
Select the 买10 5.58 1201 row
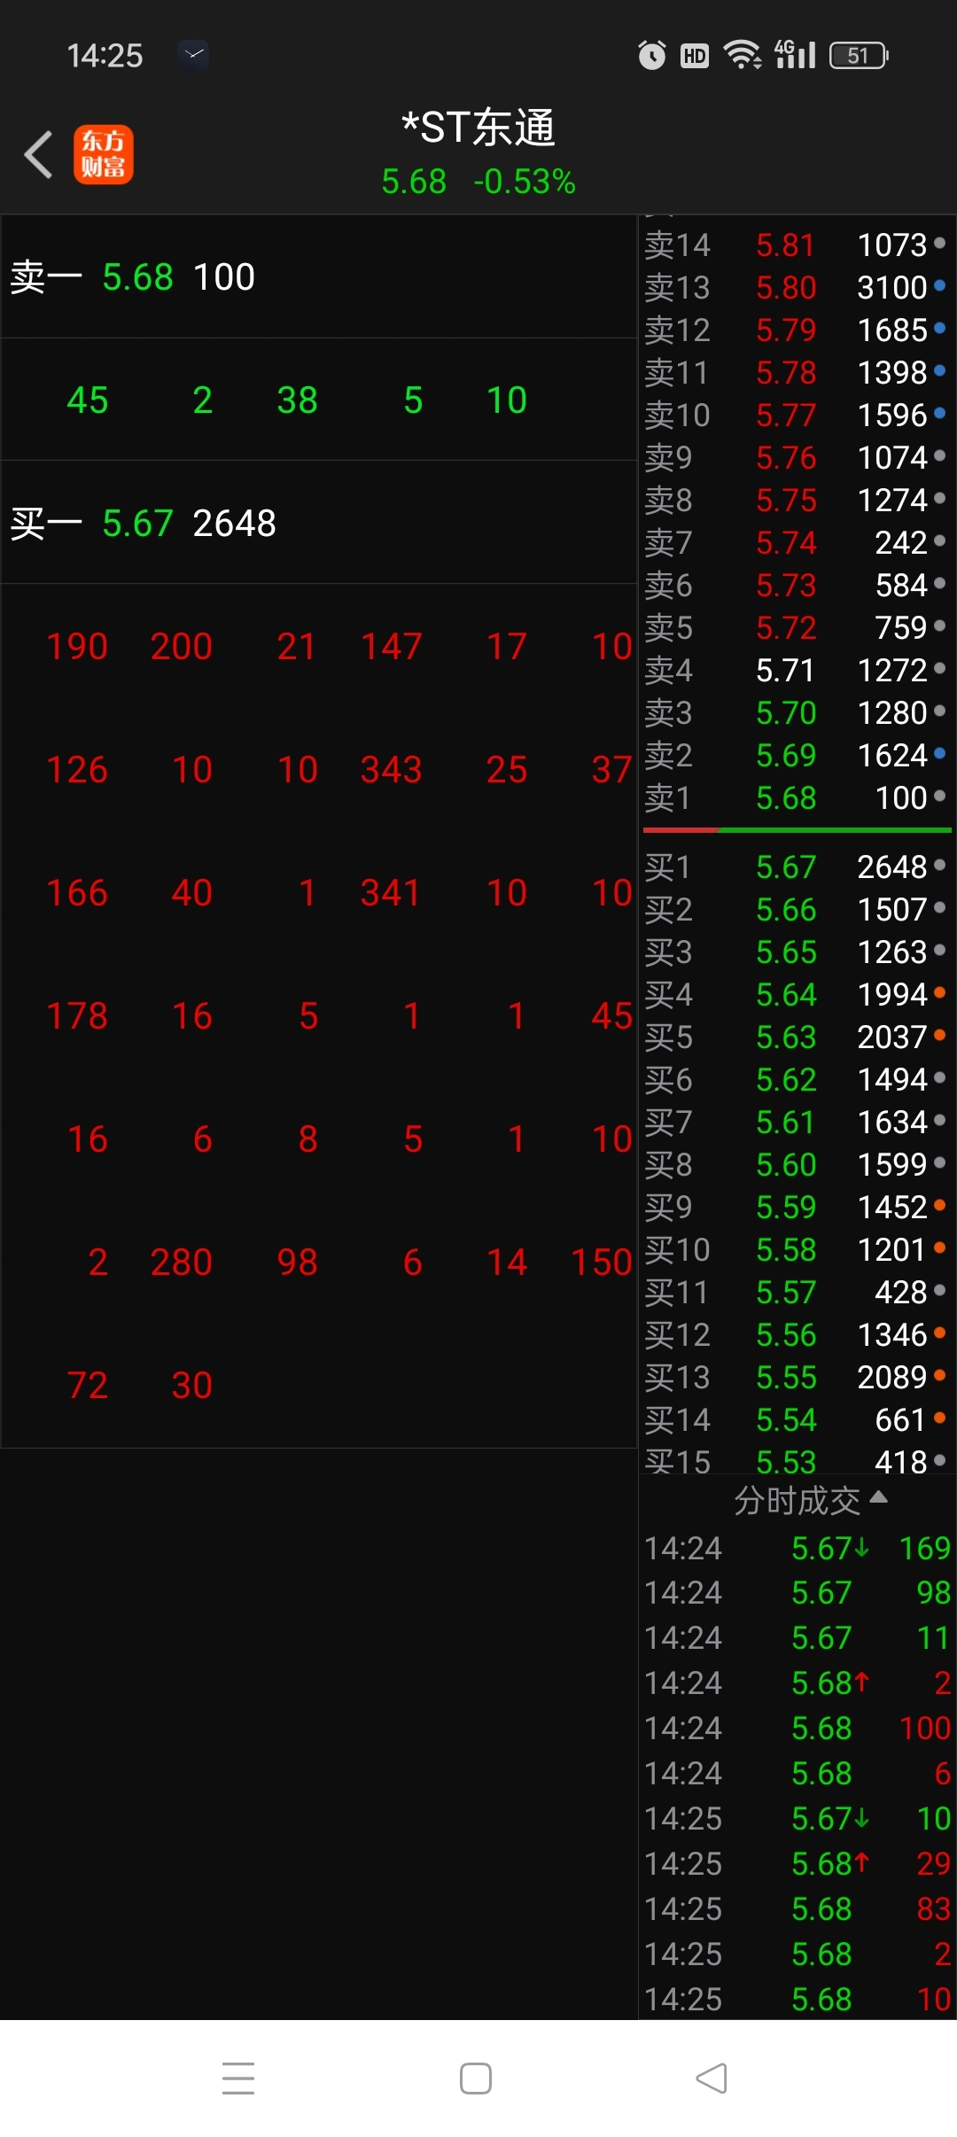(796, 1249)
